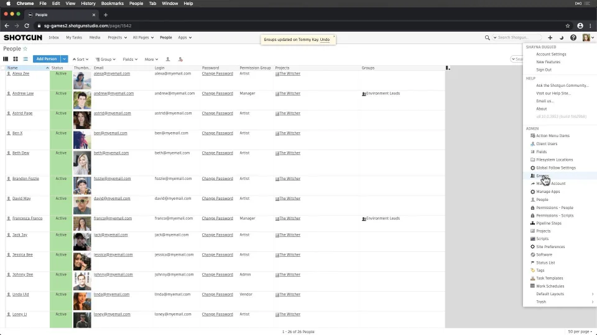
Task: Select all rows with header checkbox
Action: (x=3, y=68)
